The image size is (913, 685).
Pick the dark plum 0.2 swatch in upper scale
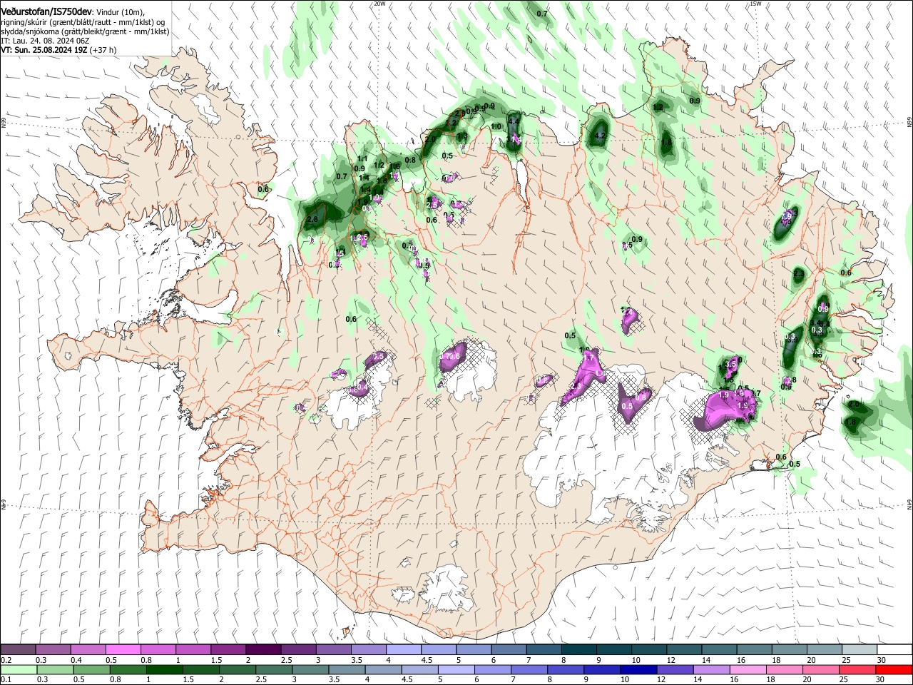(x=18, y=650)
